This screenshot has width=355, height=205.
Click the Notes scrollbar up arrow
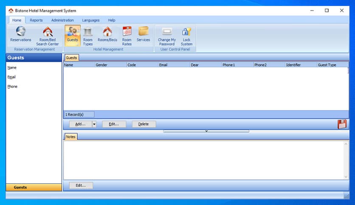point(346,144)
